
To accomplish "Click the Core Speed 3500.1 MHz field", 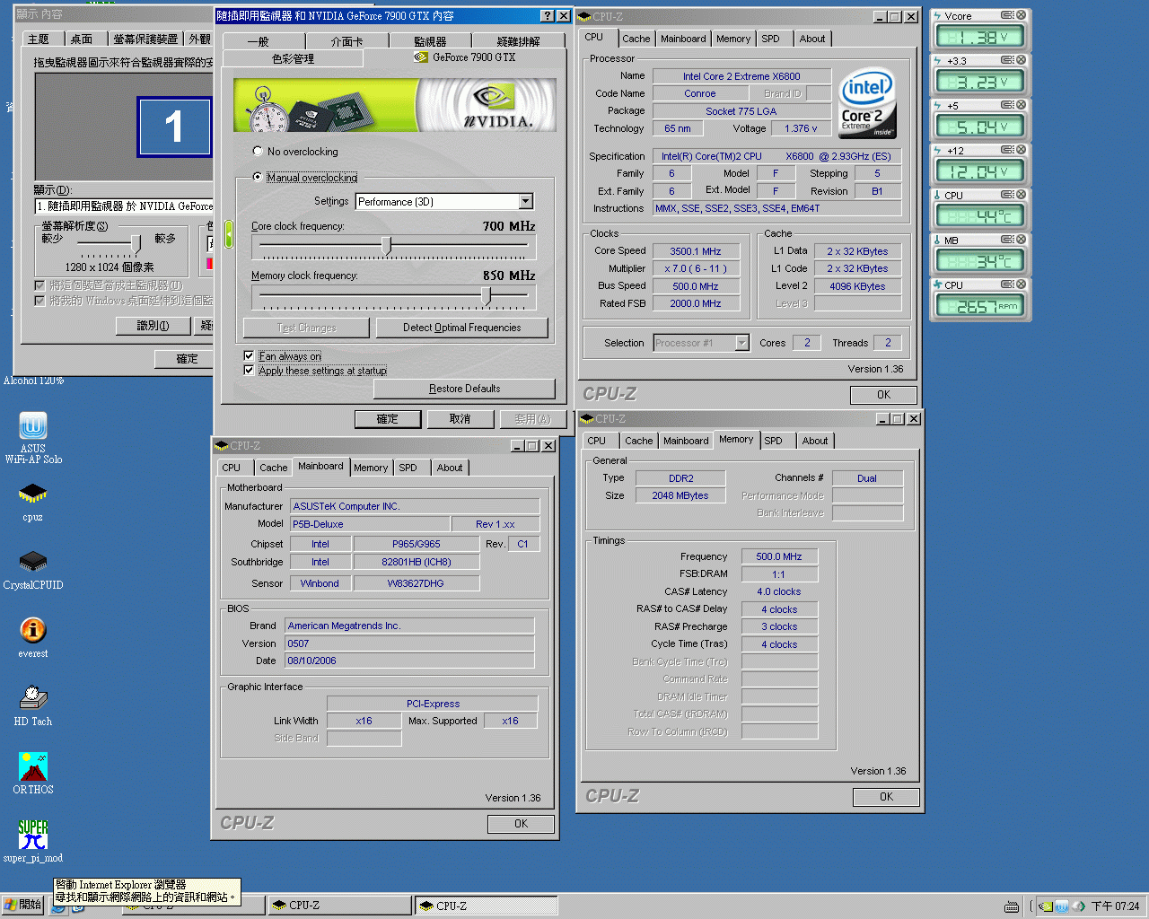I will [x=696, y=251].
